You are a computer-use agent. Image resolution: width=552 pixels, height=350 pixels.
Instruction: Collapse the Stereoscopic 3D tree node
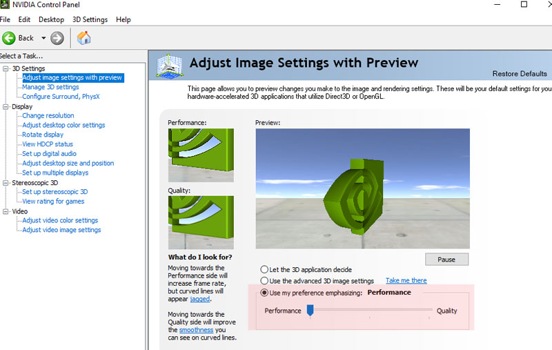point(6,183)
